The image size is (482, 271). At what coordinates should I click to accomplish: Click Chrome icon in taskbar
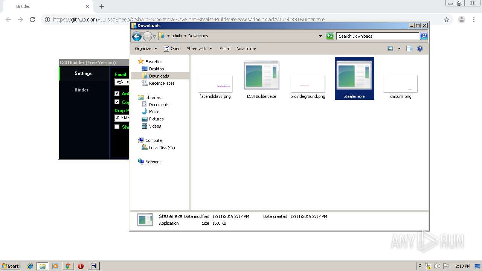pos(68,266)
